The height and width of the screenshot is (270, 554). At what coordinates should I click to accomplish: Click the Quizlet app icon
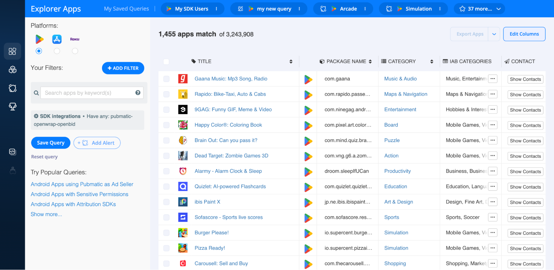point(183,187)
